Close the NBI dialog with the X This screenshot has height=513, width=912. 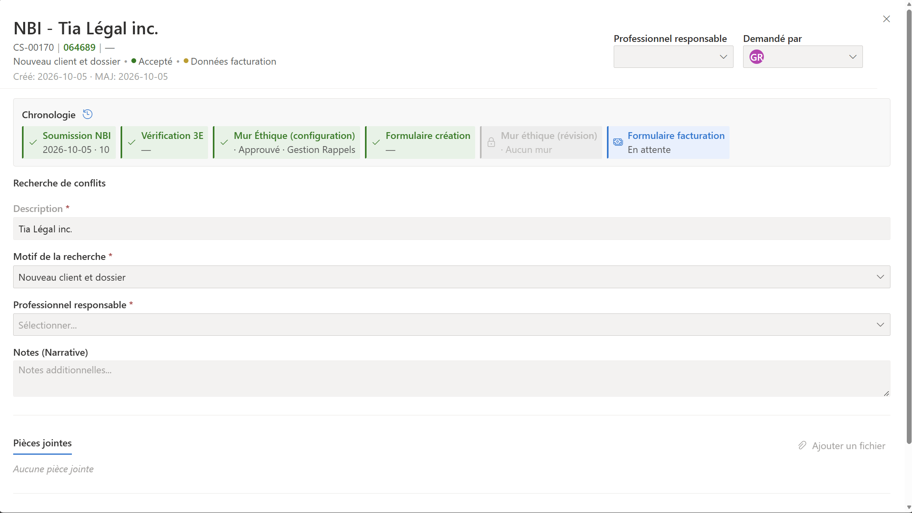[x=886, y=19]
